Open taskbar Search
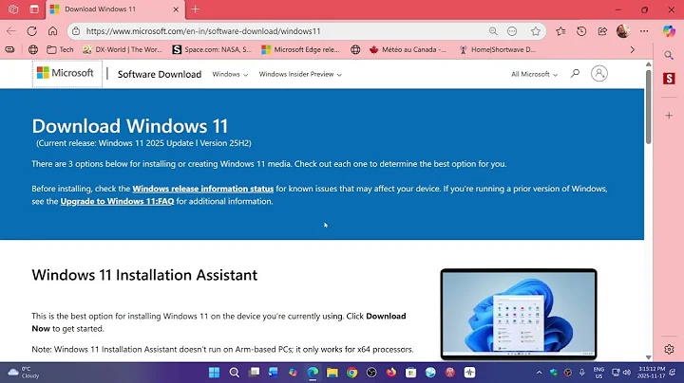Viewport: 684px width, 383px height. 235,373
